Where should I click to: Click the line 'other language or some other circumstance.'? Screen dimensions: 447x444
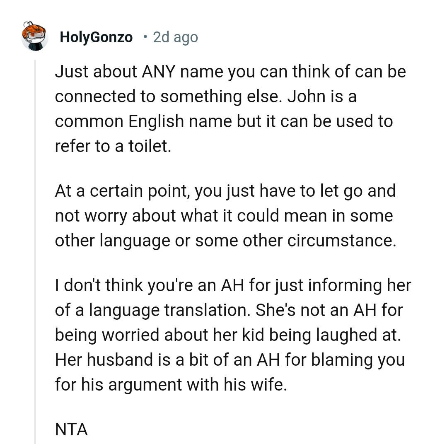pyautogui.click(x=225, y=241)
